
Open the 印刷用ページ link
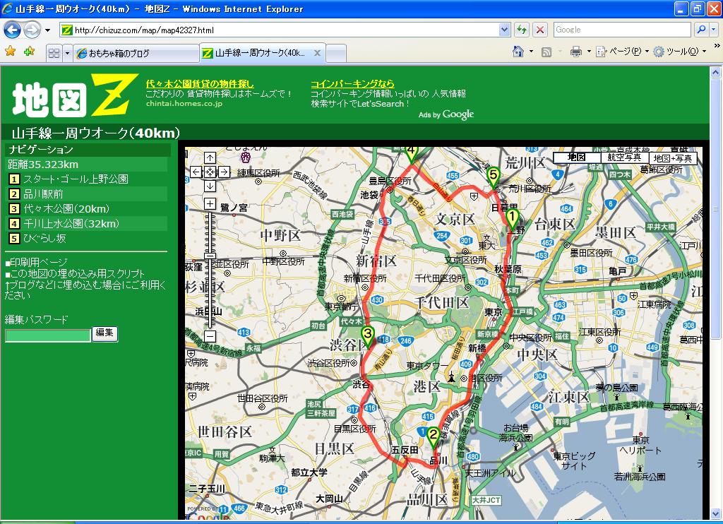[39, 263]
